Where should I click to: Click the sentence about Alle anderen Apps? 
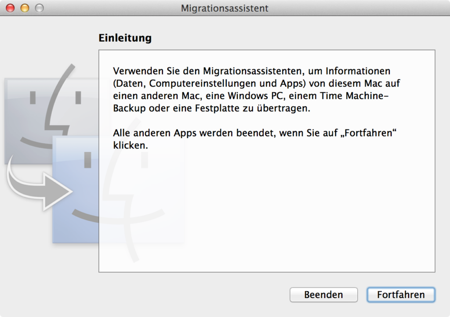point(254,139)
